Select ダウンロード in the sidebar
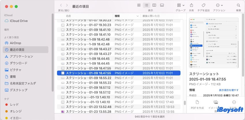The width and height of the screenshot is (245, 120). (x=18, y=63)
